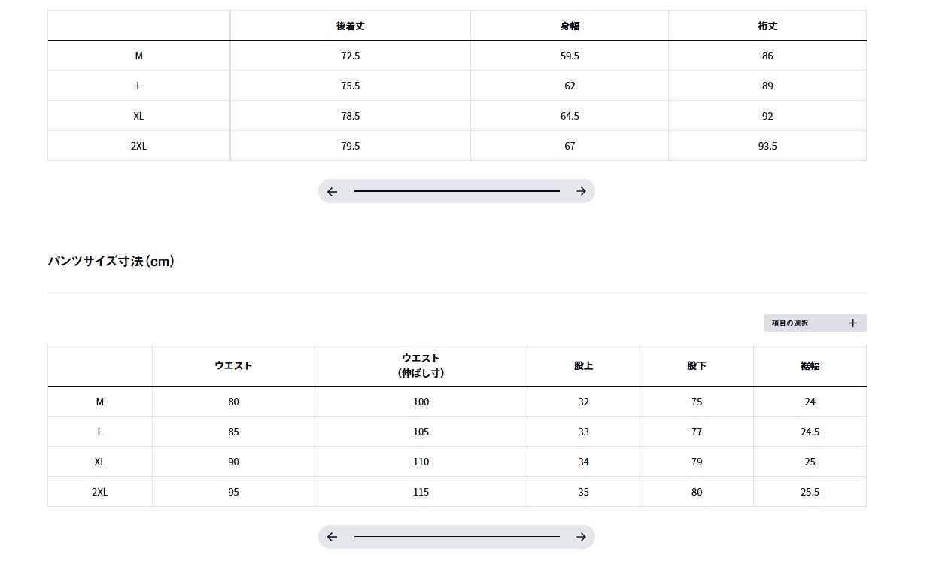Click left arrow under pants size table

333,537
